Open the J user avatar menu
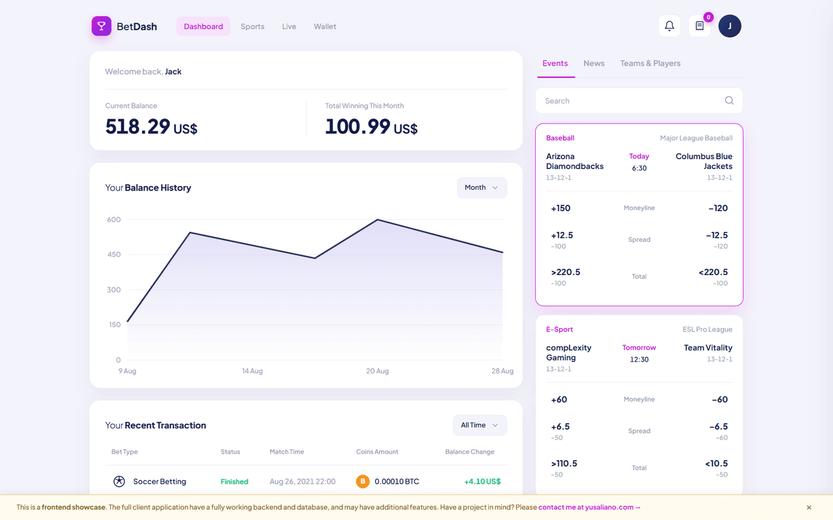The width and height of the screenshot is (833, 520). click(730, 26)
